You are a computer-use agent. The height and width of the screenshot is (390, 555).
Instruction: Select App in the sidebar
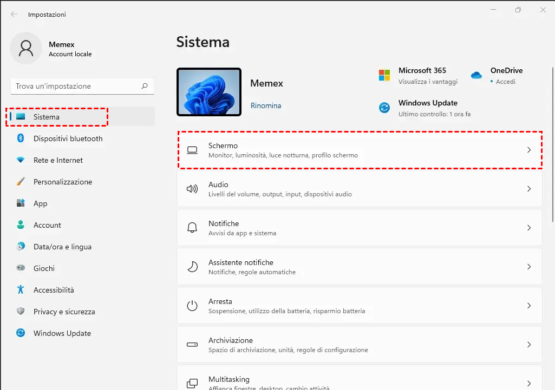click(x=41, y=203)
